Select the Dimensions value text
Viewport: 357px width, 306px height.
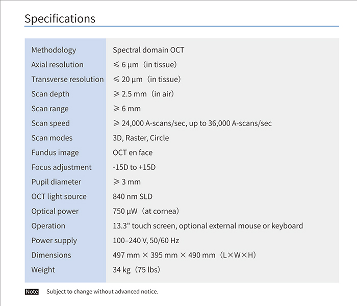click(x=185, y=255)
